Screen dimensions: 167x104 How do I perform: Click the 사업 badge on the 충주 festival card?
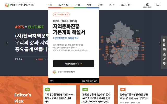coord(47,89)
